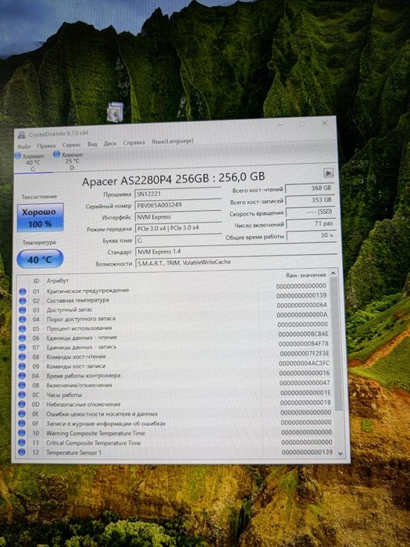Open the Правка menu
Screen dimensions: 410x547
coord(46,146)
